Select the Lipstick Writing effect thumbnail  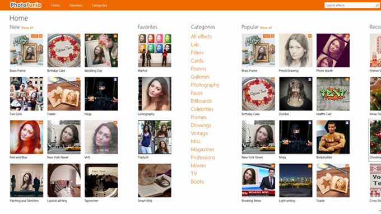pyautogui.click(x=64, y=180)
